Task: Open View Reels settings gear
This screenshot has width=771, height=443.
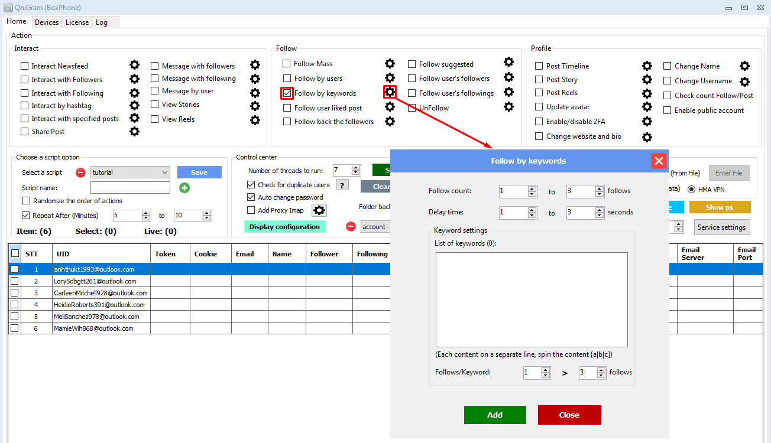Action: [x=255, y=120]
